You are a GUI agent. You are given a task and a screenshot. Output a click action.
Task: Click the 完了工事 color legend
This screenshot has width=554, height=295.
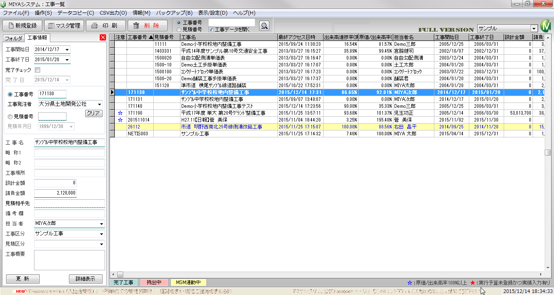[124, 282]
